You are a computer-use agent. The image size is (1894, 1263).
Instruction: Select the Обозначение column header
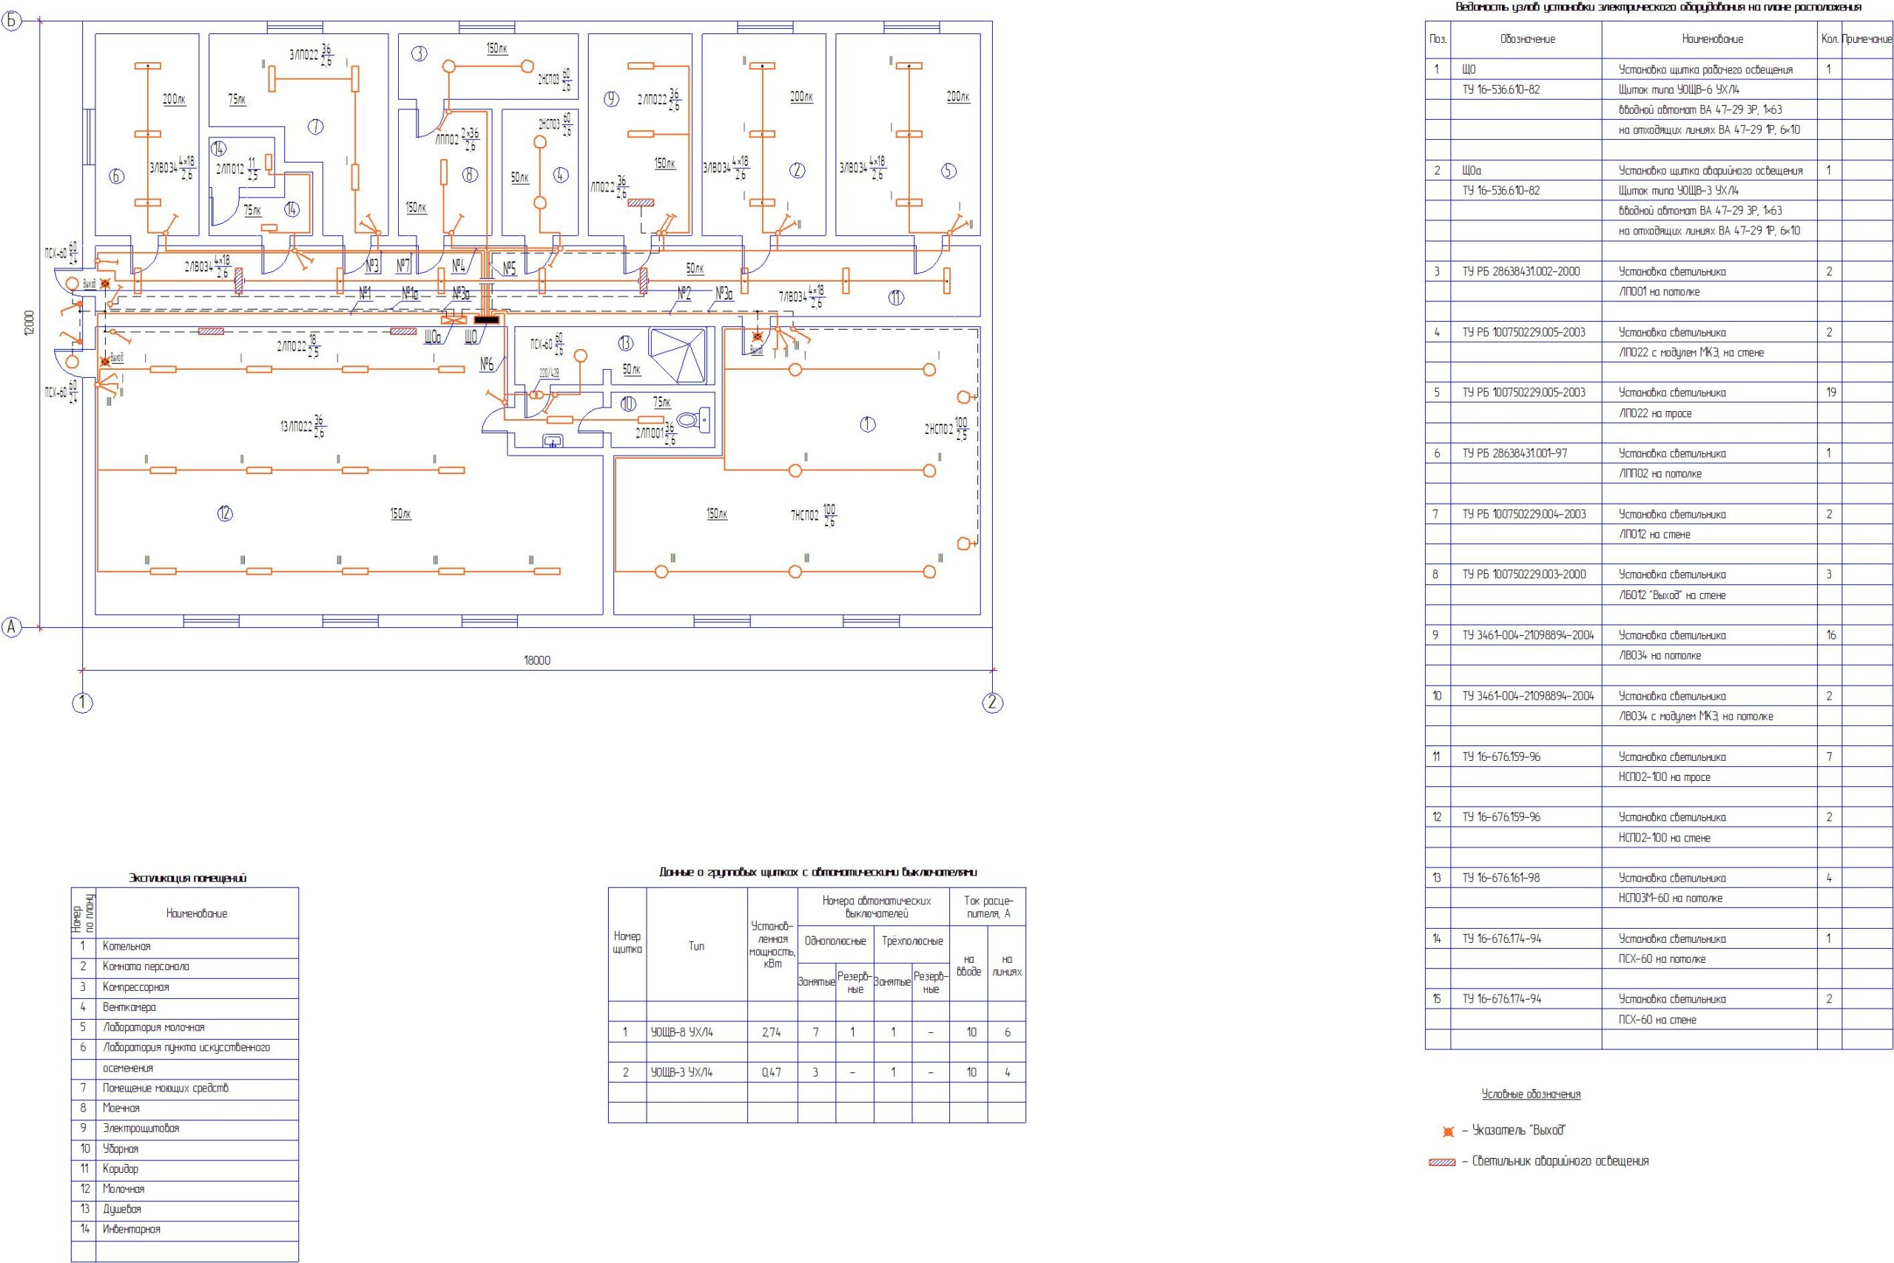coord(1527,38)
